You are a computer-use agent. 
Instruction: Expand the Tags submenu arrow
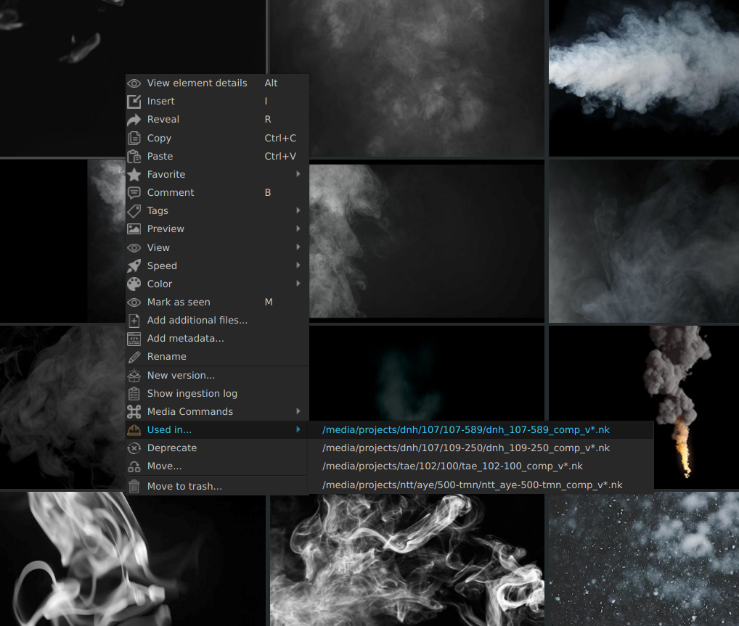(298, 211)
